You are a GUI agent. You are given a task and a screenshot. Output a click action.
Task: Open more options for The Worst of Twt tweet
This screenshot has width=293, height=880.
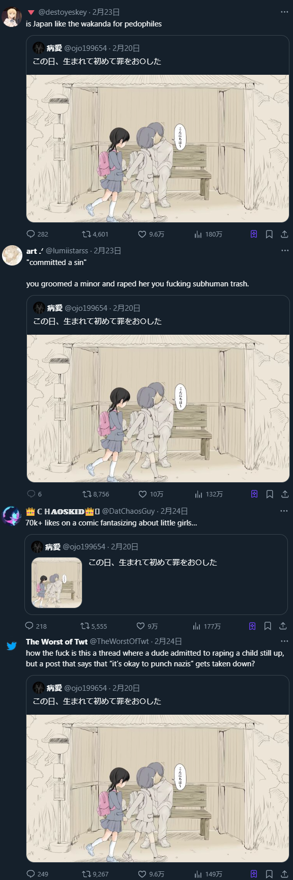click(284, 641)
